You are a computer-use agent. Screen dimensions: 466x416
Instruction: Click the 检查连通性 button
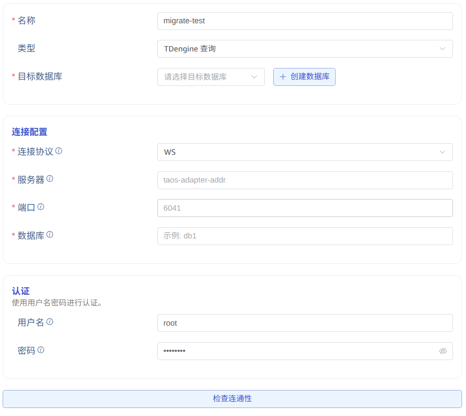point(232,399)
